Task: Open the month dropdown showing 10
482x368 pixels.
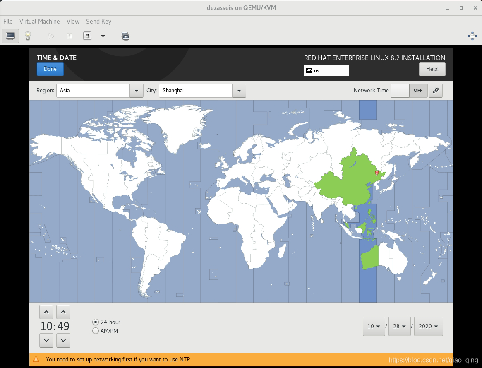Action: [374, 326]
